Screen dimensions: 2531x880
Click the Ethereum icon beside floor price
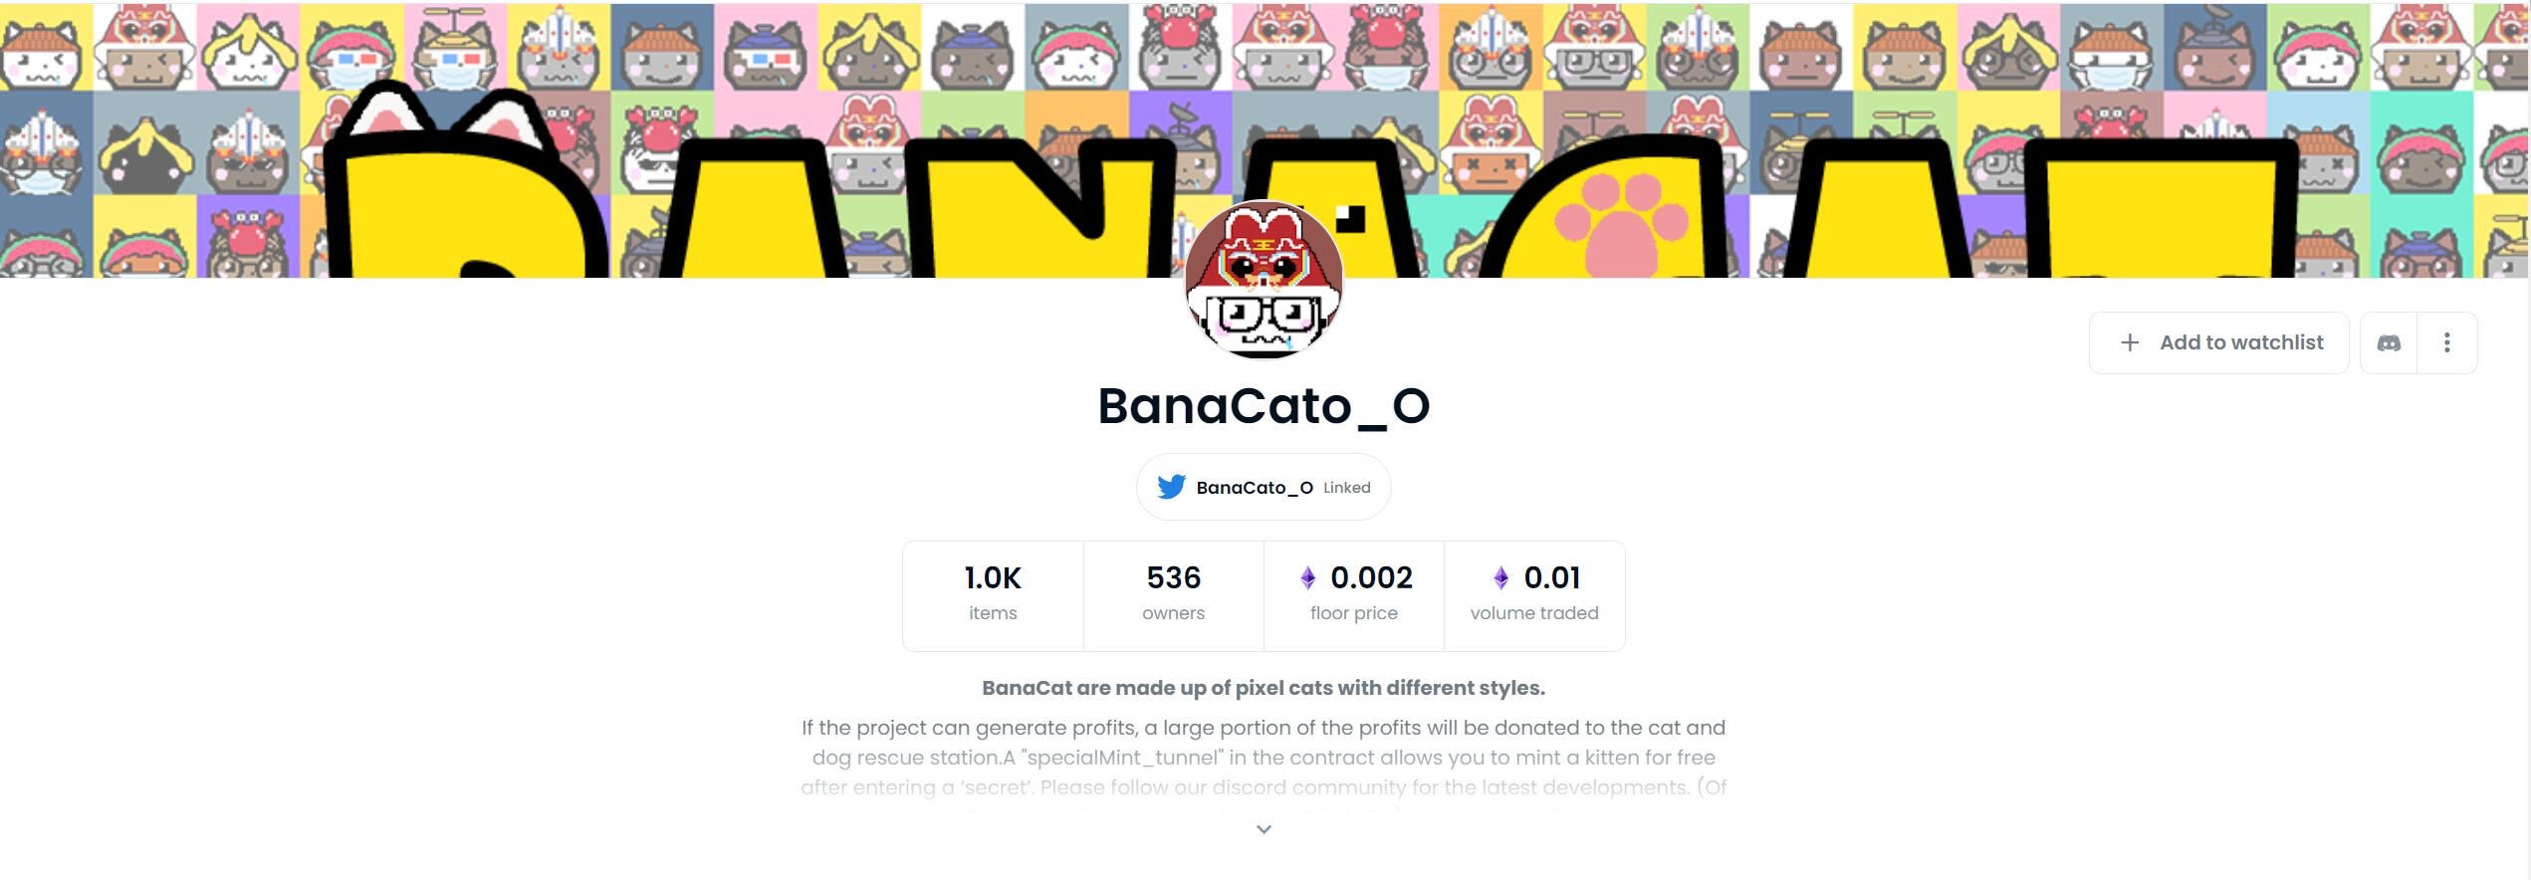click(1305, 577)
